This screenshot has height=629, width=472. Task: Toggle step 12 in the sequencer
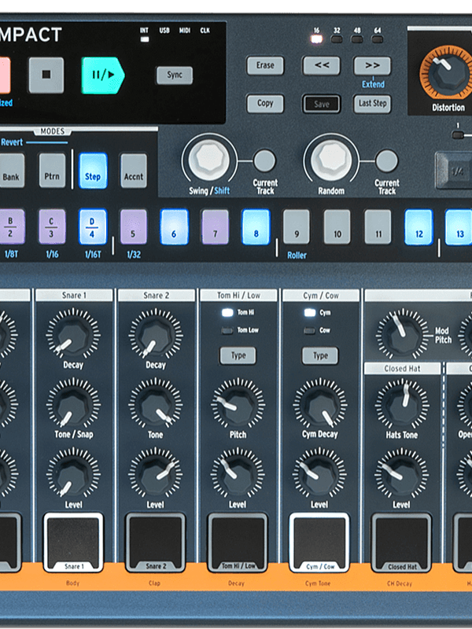pyautogui.click(x=419, y=226)
